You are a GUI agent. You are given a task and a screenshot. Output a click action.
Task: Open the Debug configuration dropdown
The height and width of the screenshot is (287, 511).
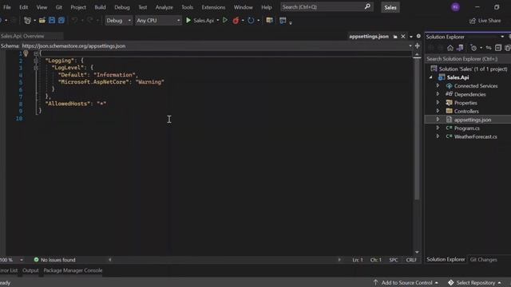tap(119, 21)
